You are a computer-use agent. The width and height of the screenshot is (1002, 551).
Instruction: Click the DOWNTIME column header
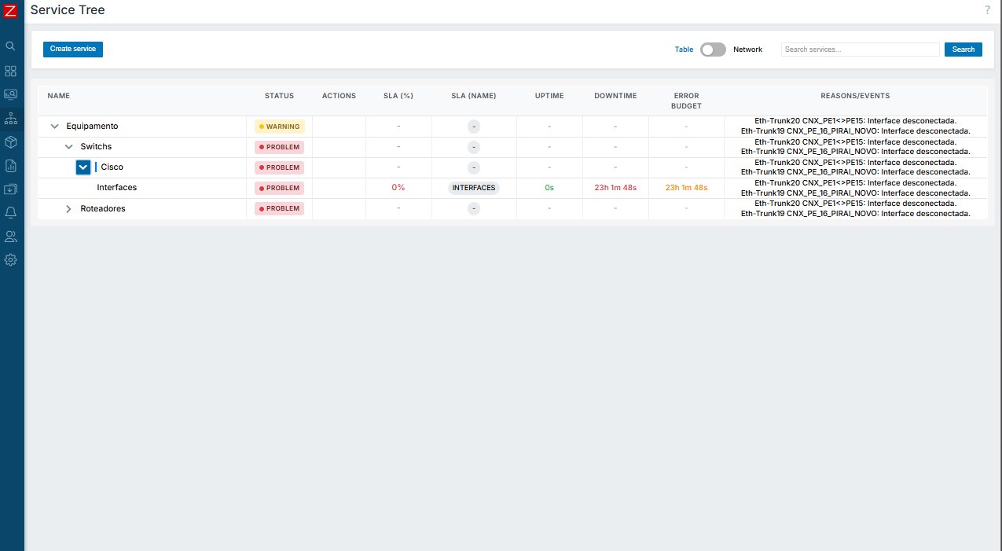pyautogui.click(x=615, y=96)
